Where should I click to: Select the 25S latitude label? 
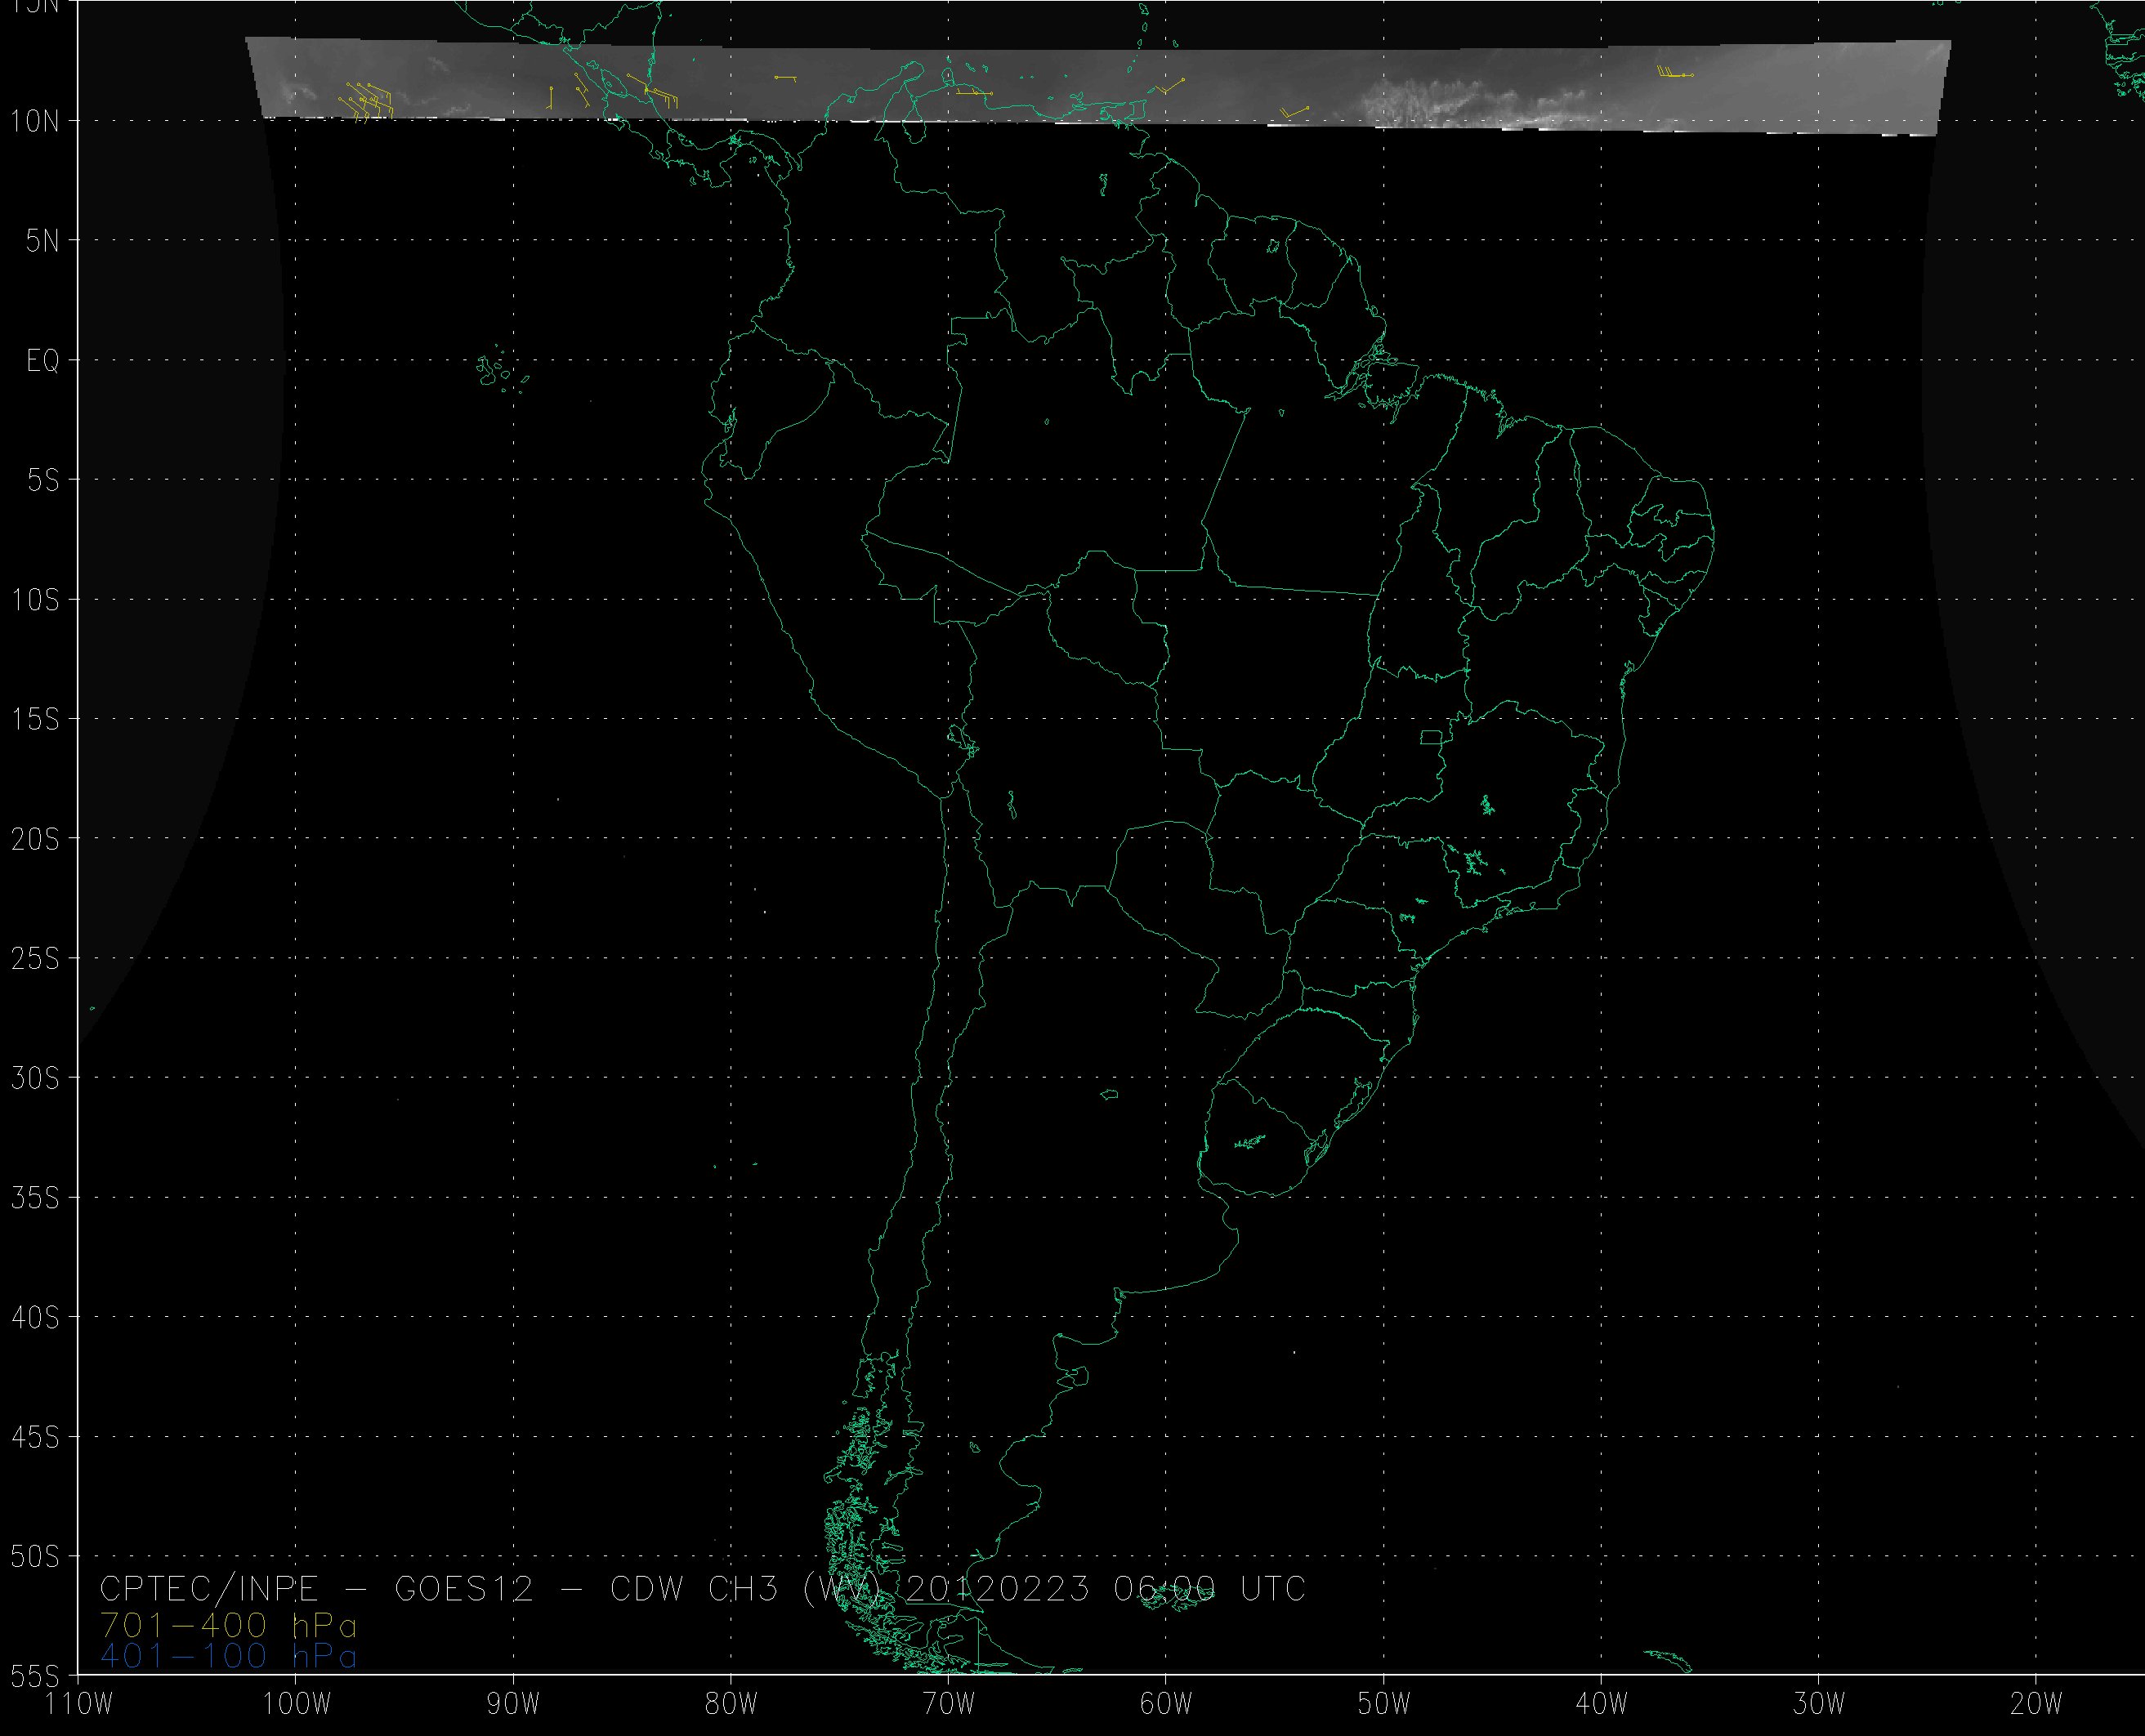point(35,960)
